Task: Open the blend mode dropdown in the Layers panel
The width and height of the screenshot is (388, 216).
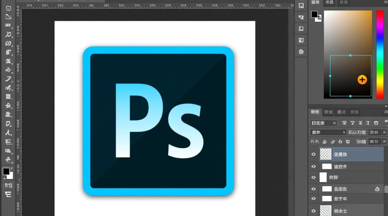Action: point(328,132)
